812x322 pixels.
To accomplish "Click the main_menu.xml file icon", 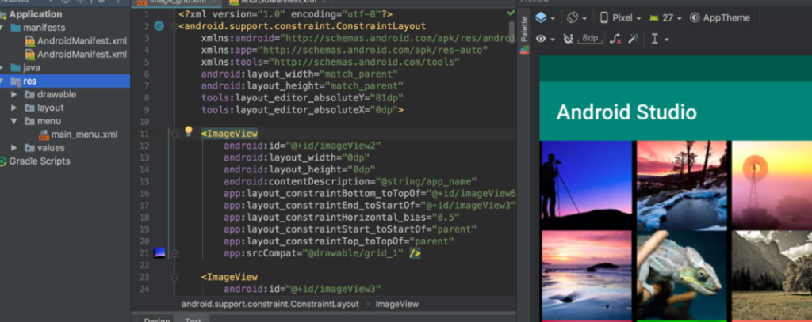I will click(44, 134).
